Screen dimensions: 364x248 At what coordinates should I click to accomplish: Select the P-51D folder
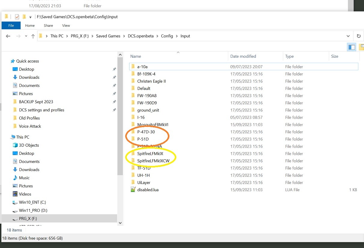click(x=143, y=139)
